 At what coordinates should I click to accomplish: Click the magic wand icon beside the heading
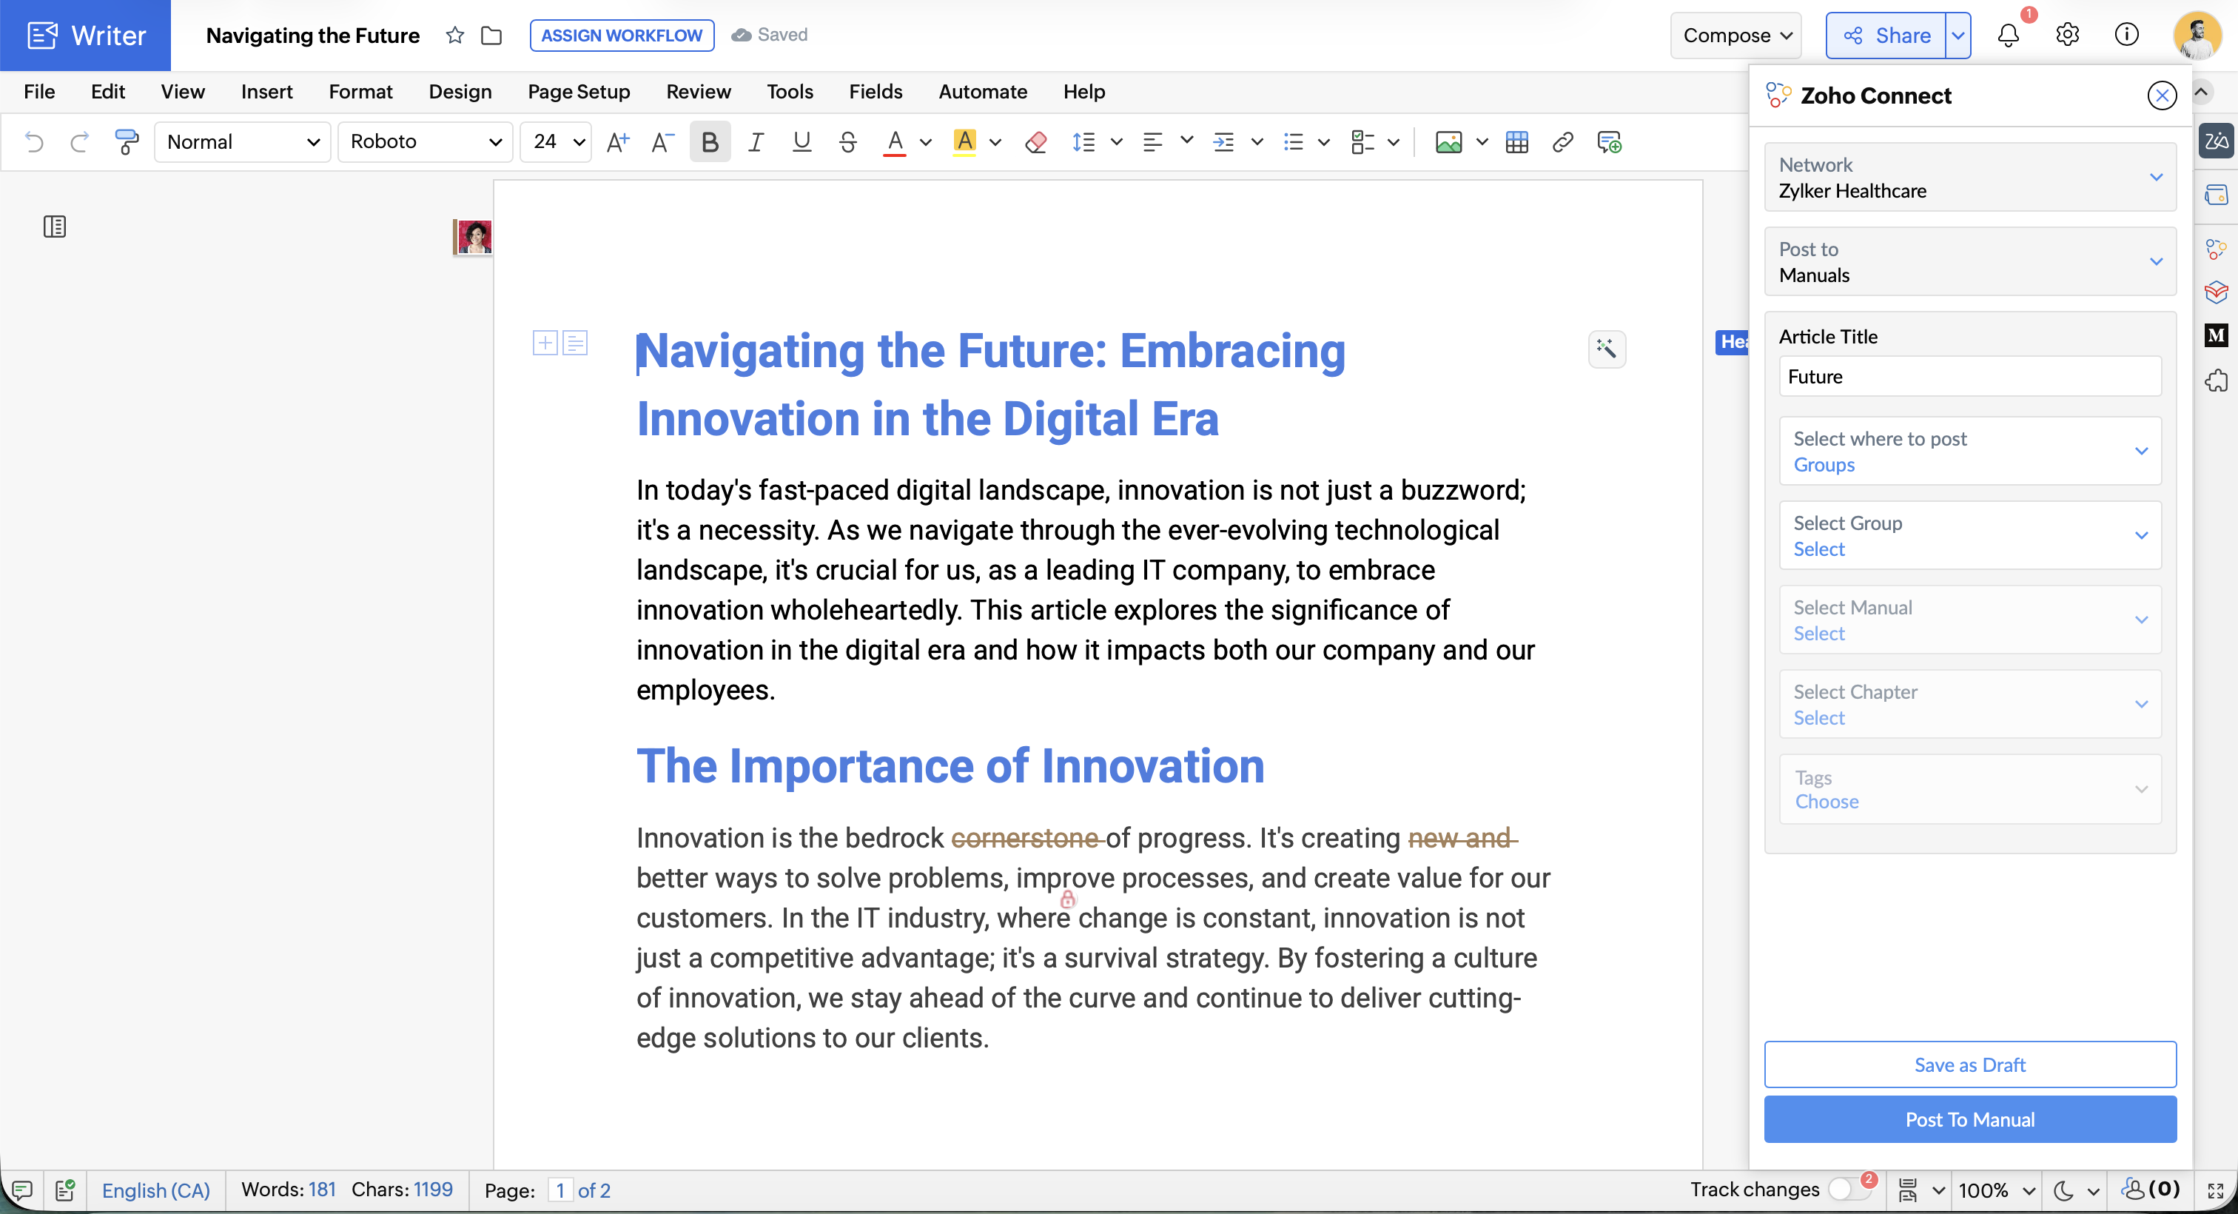coord(1607,349)
